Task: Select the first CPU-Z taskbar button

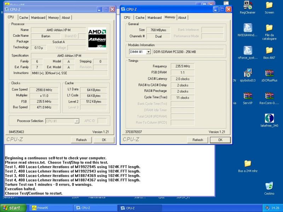Action: tap(95, 208)
